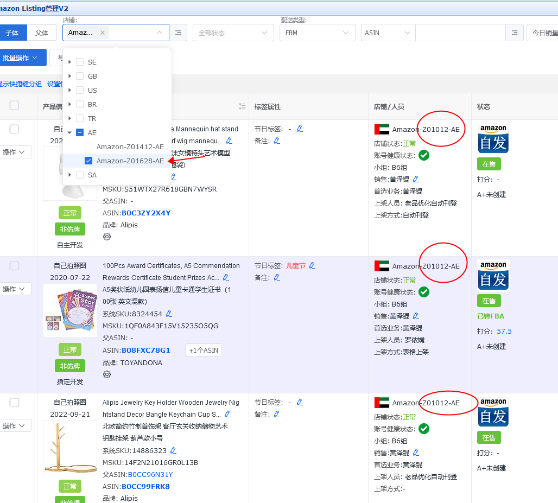Expand the US tree node
Image resolution: width=558 pixels, height=503 pixels.
tap(69, 90)
